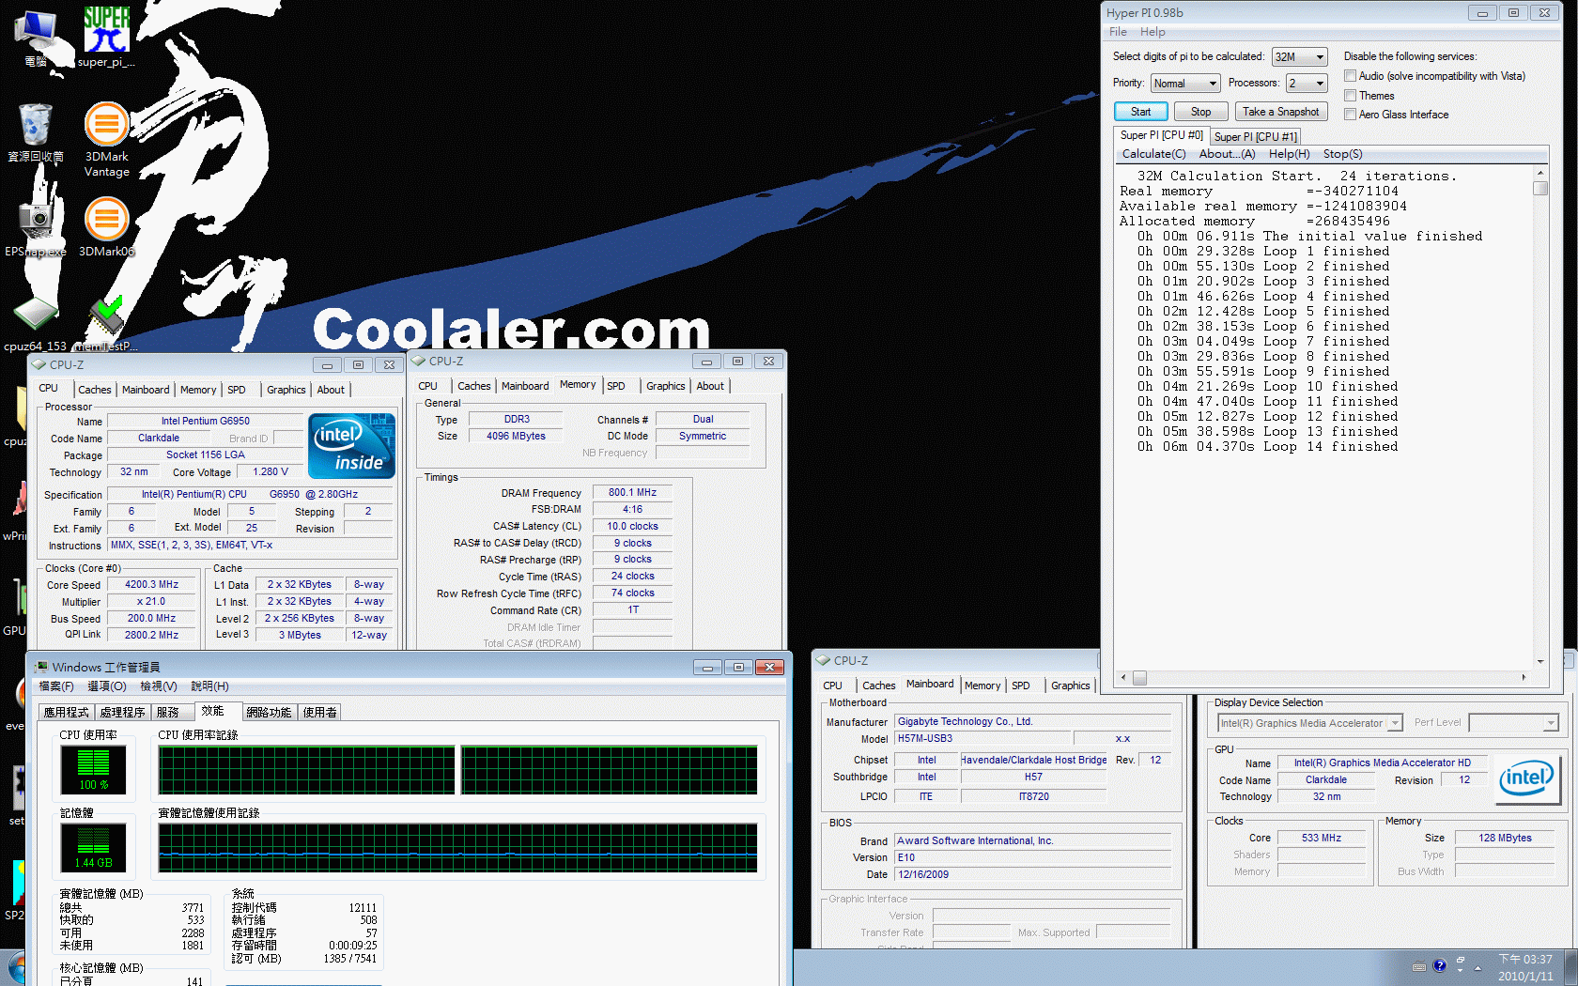Launch 3DMark Vantage from desktop
Image resolution: width=1578 pixels, height=986 pixels.
107,139
